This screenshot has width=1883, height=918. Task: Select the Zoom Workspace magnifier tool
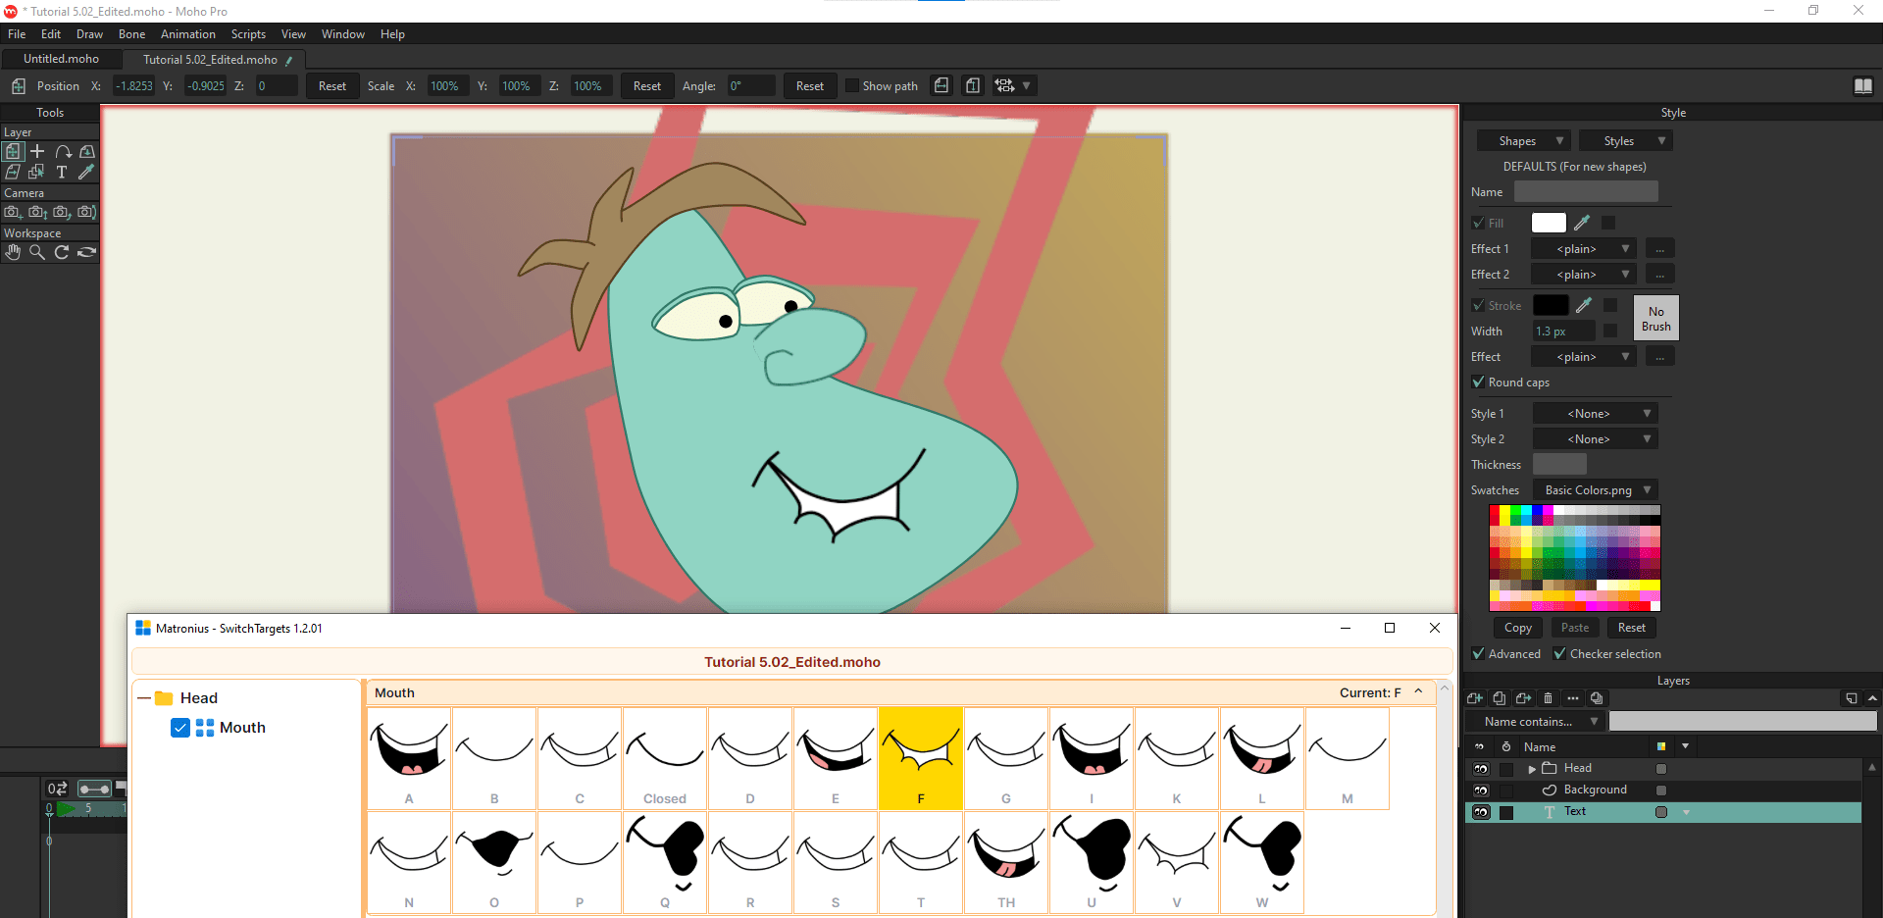point(37,252)
